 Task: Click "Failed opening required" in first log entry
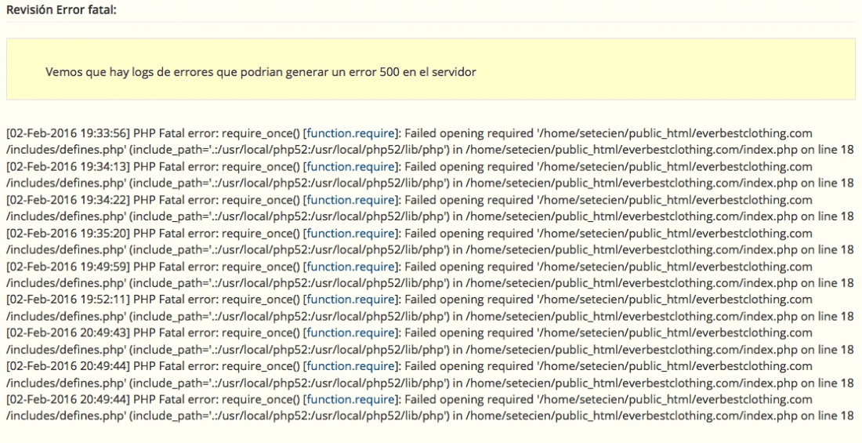[x=469, y=133]
